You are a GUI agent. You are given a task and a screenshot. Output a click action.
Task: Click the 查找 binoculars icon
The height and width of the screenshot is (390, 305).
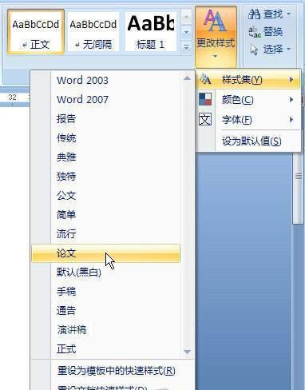[x=254, y=14]
